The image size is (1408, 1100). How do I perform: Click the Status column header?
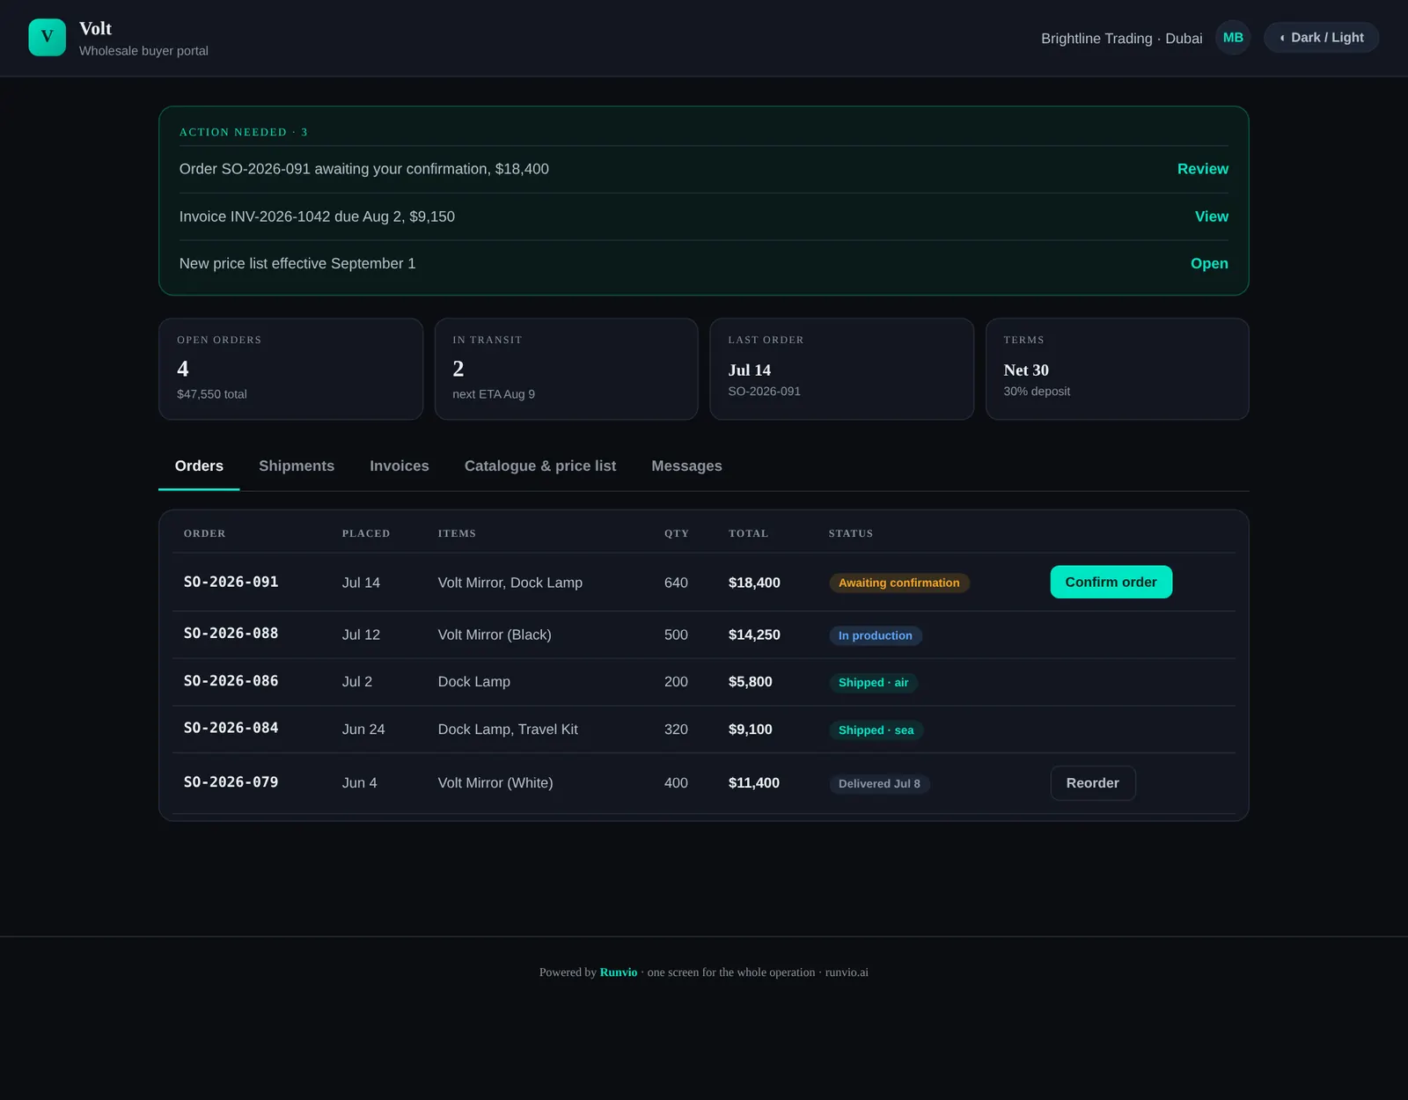pyautogui.click(x=851, y=533)
